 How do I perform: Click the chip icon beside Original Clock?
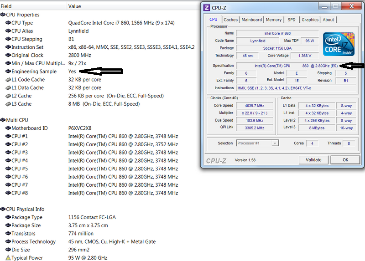8,55
